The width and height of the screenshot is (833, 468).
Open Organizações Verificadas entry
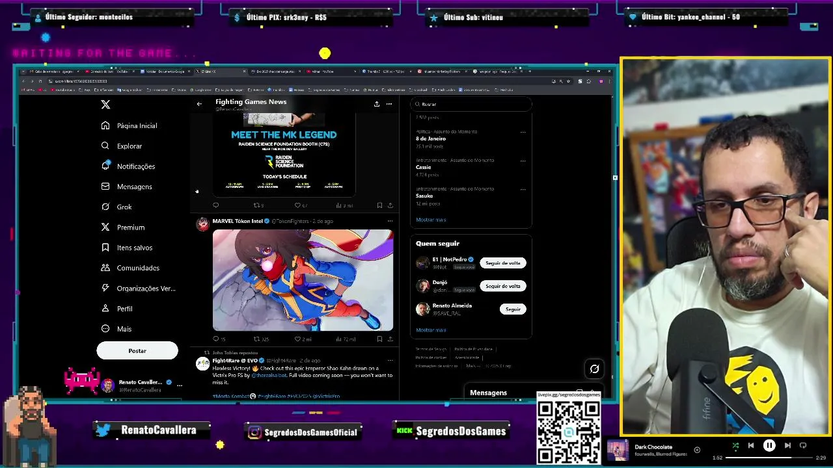138,288
